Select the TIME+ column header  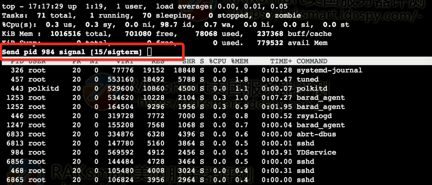[x=280, y=61]
